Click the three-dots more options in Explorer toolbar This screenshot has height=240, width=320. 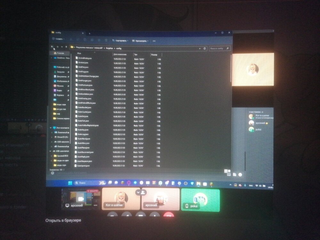pos(154,41)
